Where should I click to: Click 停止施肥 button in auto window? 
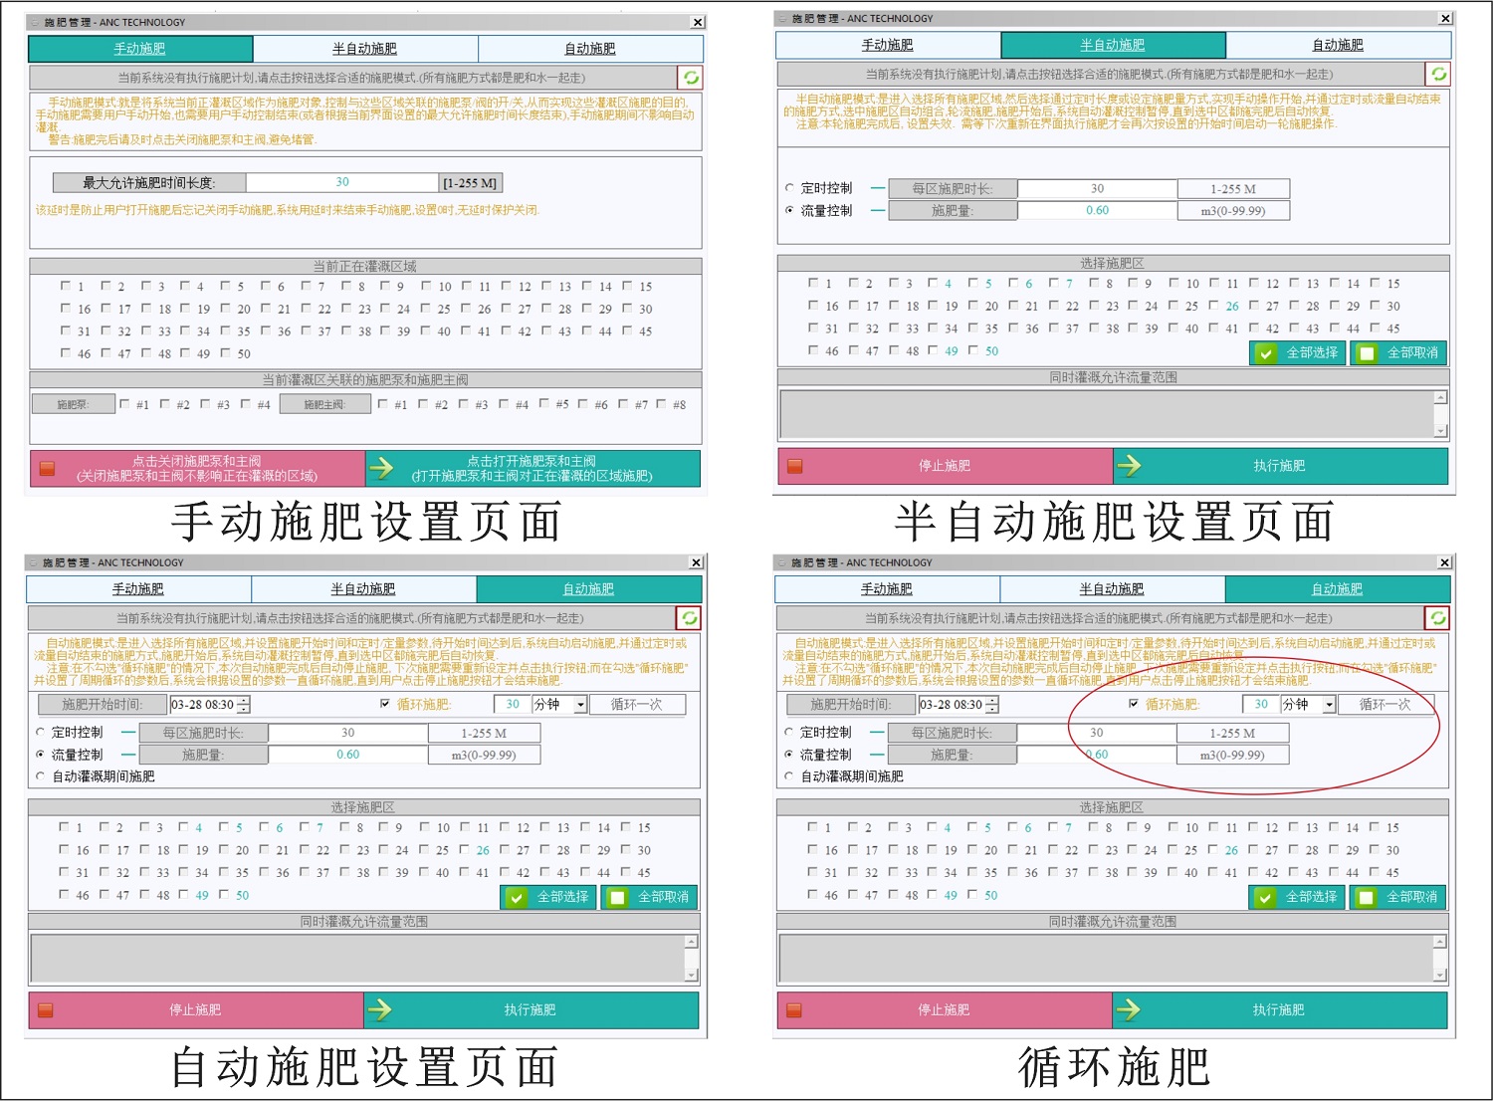coord(196,1010)
